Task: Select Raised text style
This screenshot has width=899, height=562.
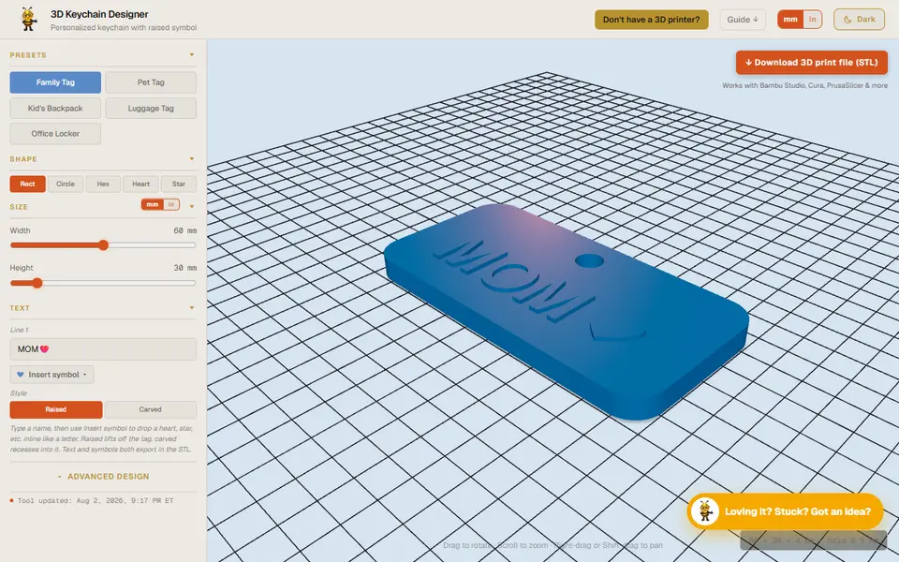Action: [55, 409]
